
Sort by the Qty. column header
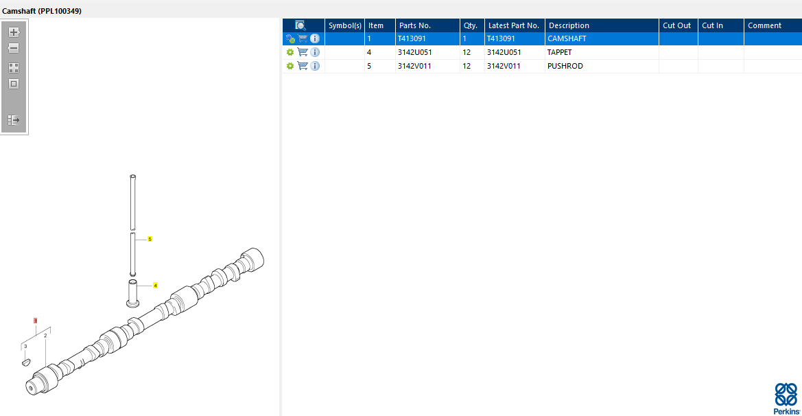point(472,25)
